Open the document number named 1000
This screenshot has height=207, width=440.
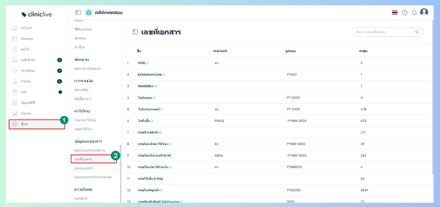[142, 63]
